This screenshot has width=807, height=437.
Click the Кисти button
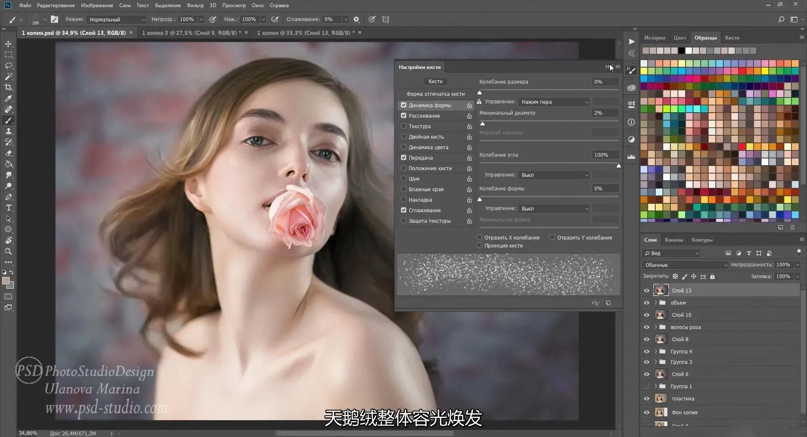pyautogui.click(x=435, y=82)
